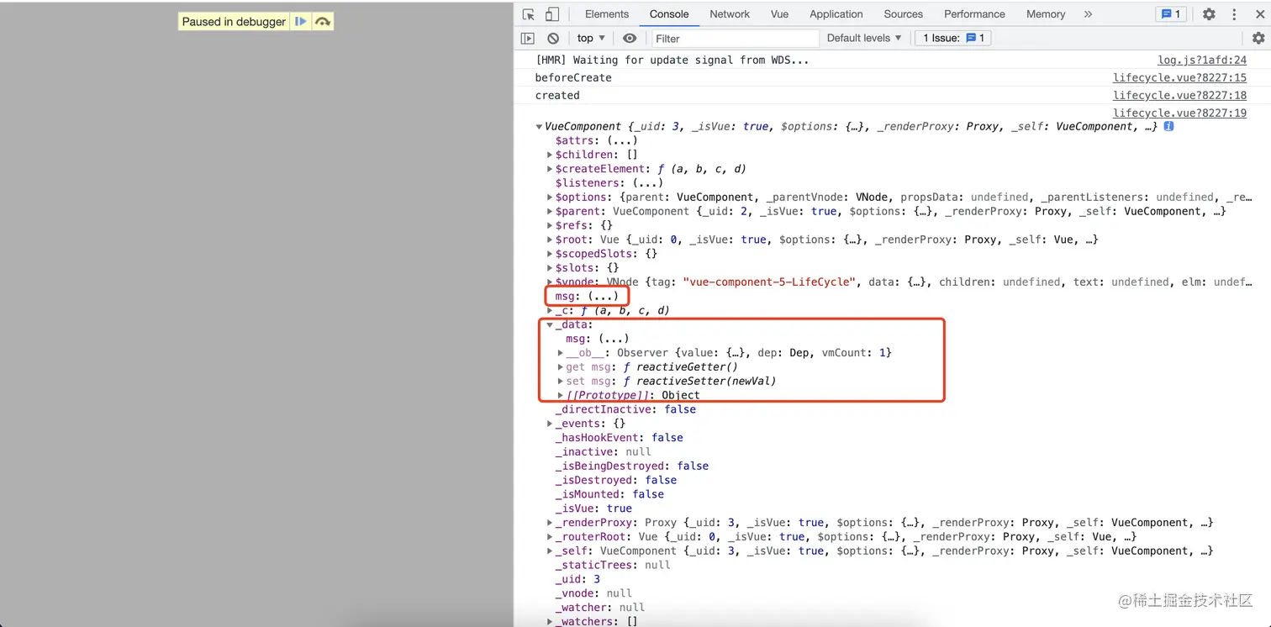1271x627 pixels.
Task: Select the HMR waiting for update message
Action: [x=672, y=61]
